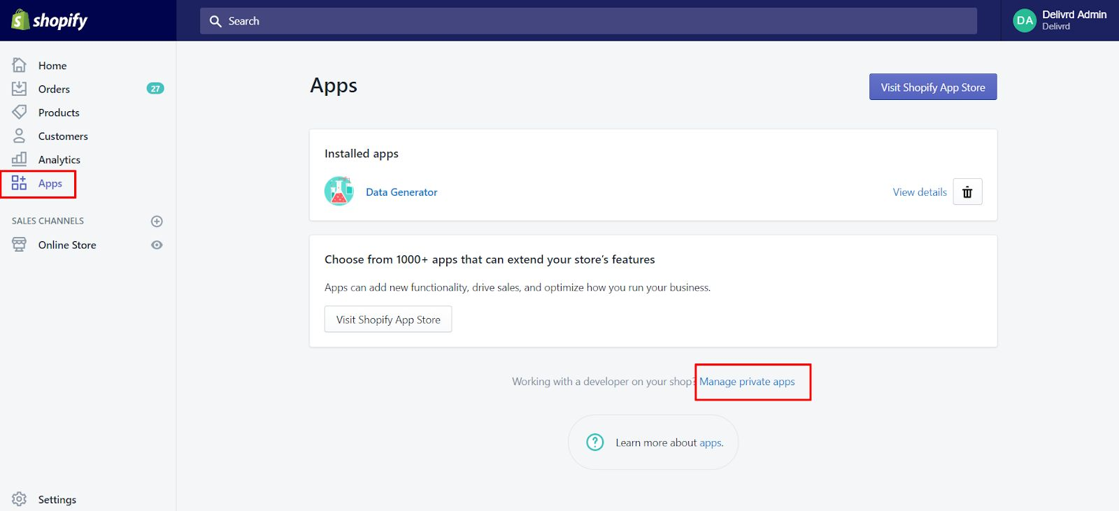Click the Shopify logo

(49, 20)
